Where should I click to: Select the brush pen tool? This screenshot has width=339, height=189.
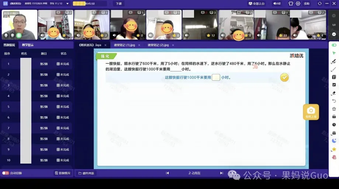[334, 62]
